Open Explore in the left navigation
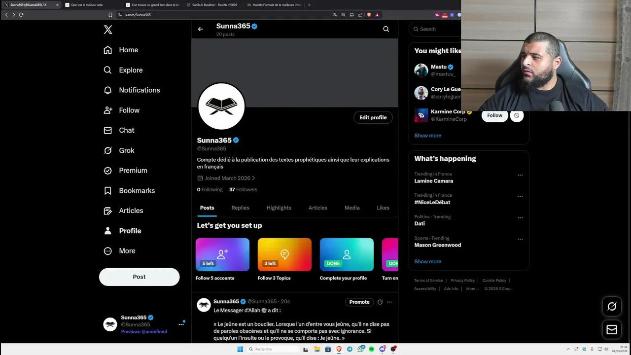This screenshot has width=631, height=355. coord(123,70)
